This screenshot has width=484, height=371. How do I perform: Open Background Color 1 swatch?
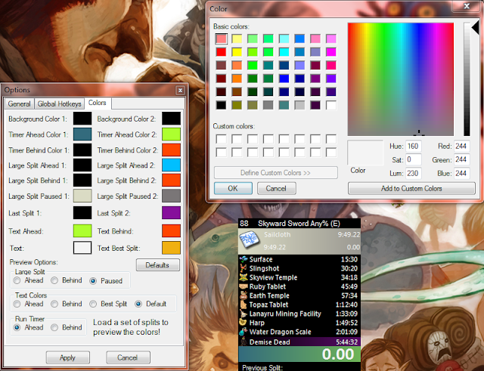point(82,119)
